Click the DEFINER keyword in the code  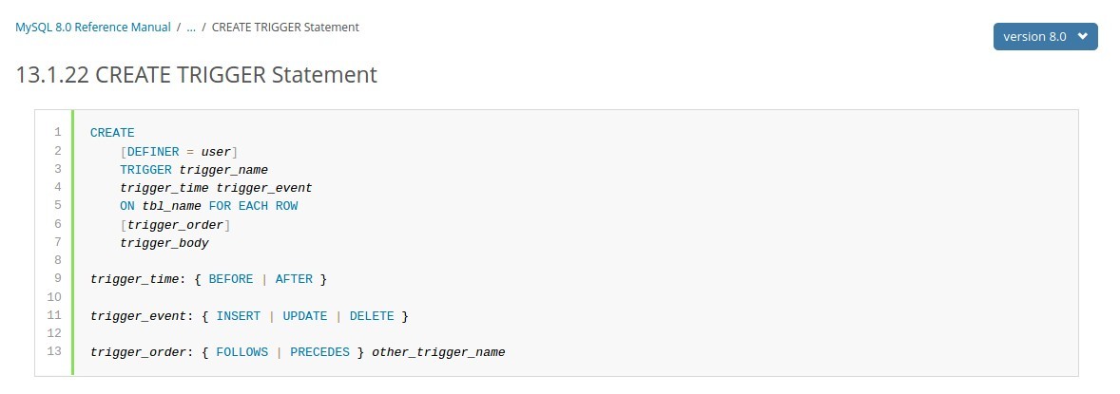152,151
